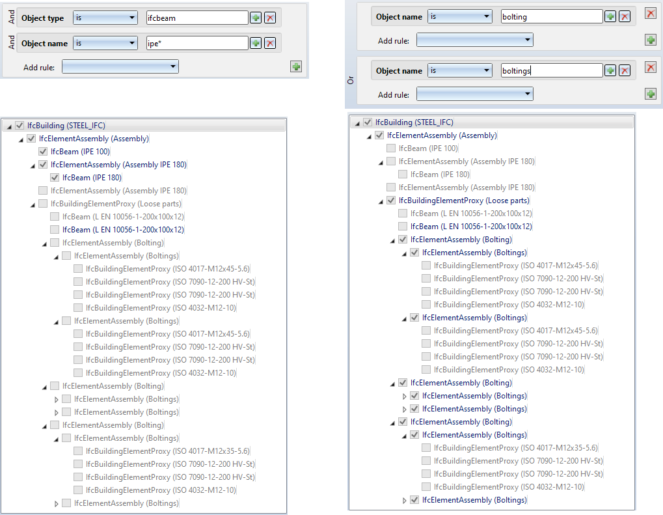Screen dimensions: 663x515
Task: Delete the boltings object name condition
Action: click(x=625, y=70)
